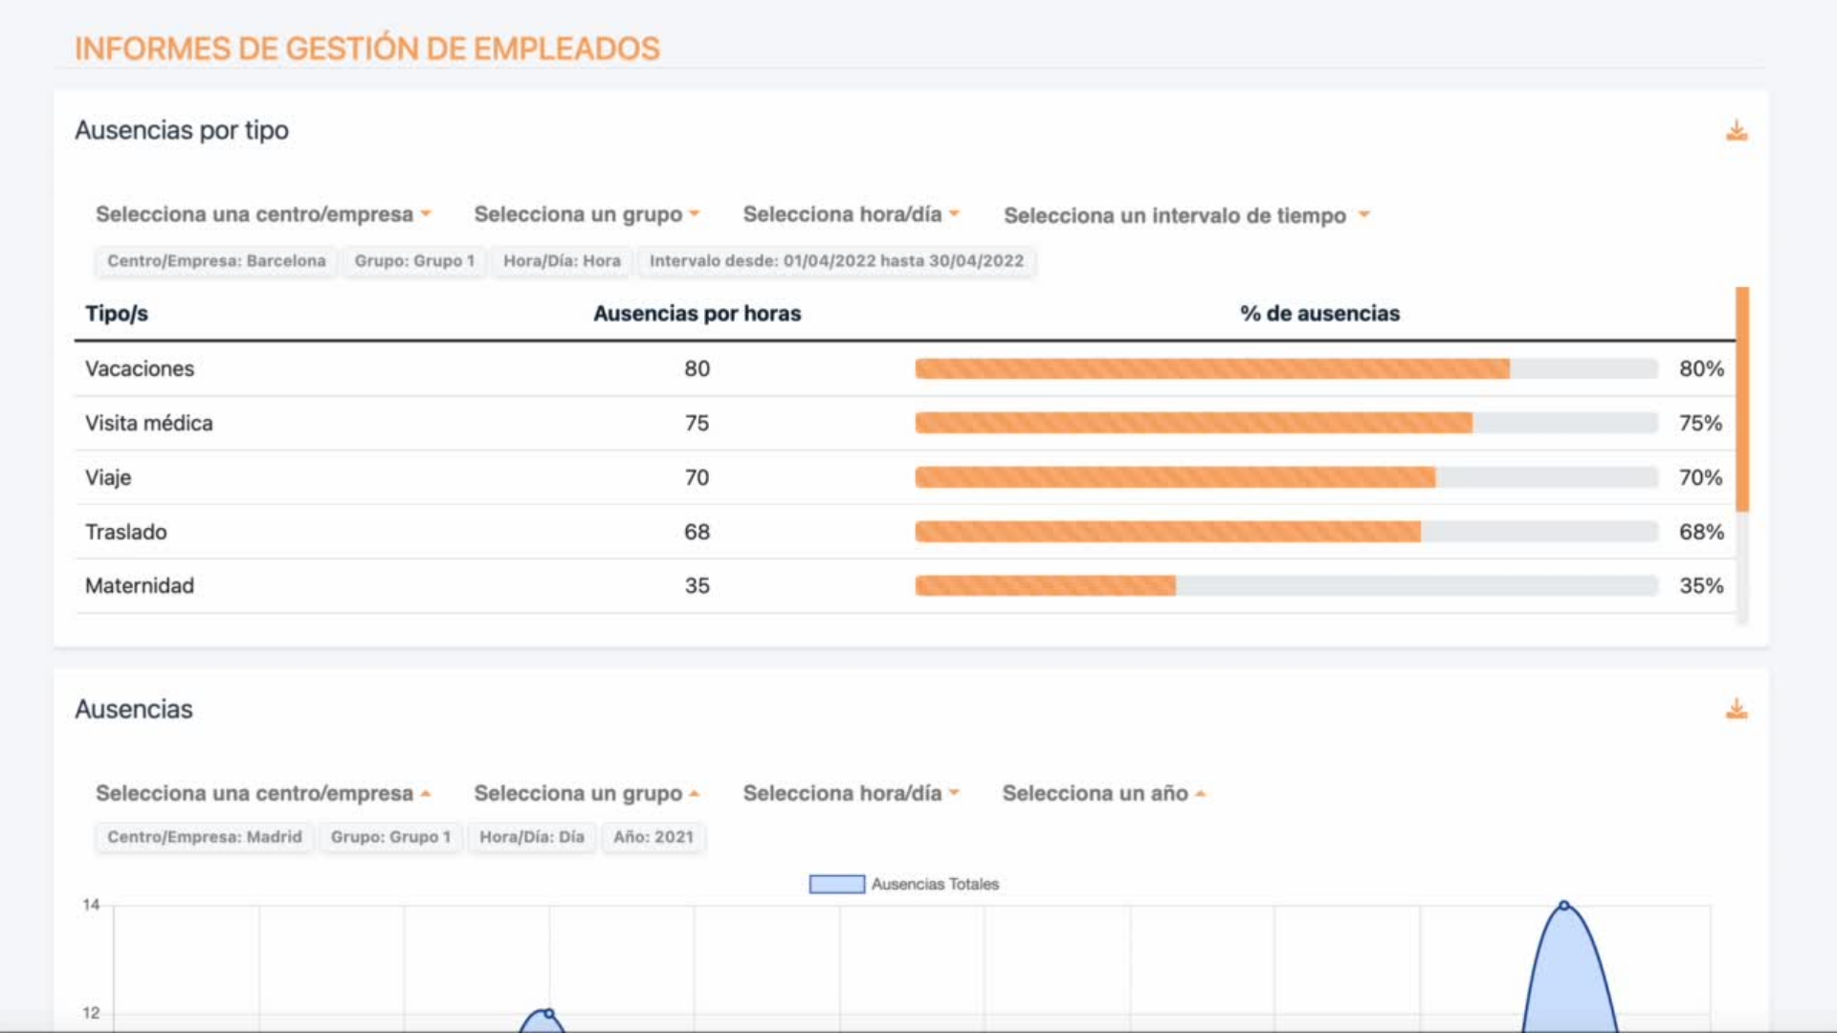Select the Maternidad row label
This screenshot has height=1033, width=1837.
point(140,585)
